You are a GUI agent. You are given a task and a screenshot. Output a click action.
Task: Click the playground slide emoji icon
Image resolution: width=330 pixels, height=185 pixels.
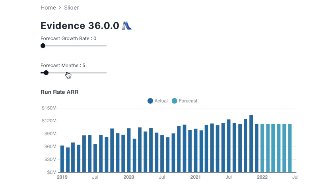point(127,26)
